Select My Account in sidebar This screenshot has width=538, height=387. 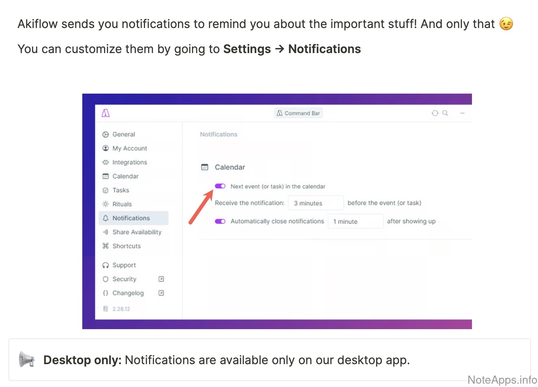(x=130, y=148)
